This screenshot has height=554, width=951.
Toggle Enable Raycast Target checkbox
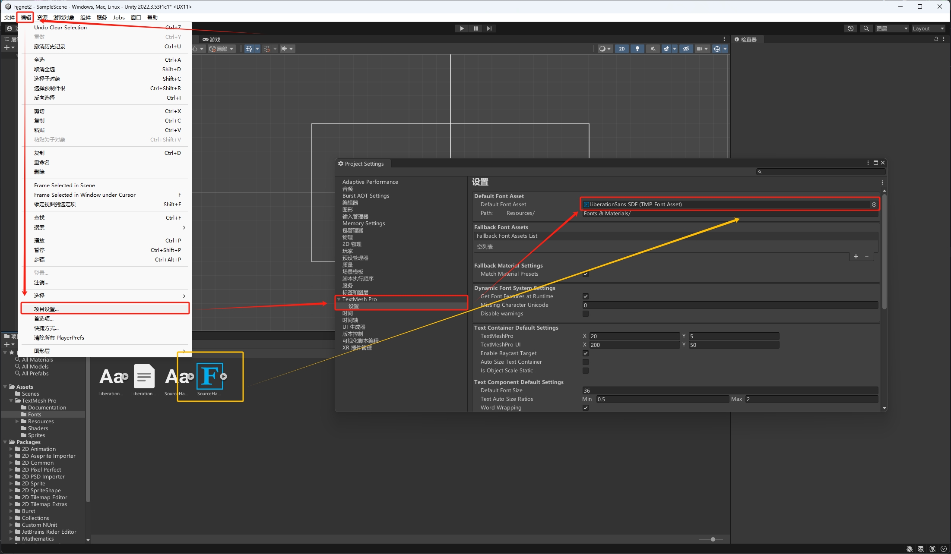coord(586,353)
